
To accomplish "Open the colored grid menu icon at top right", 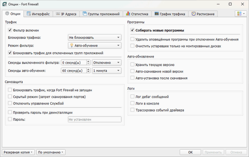I will point(240,14).
